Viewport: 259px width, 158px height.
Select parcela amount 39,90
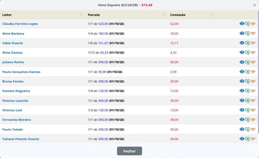click(x=102, y=72)
